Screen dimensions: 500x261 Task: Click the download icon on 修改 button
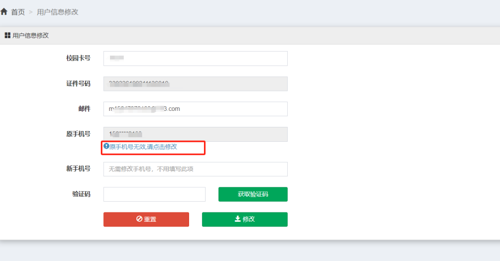[x=238, y=219]
